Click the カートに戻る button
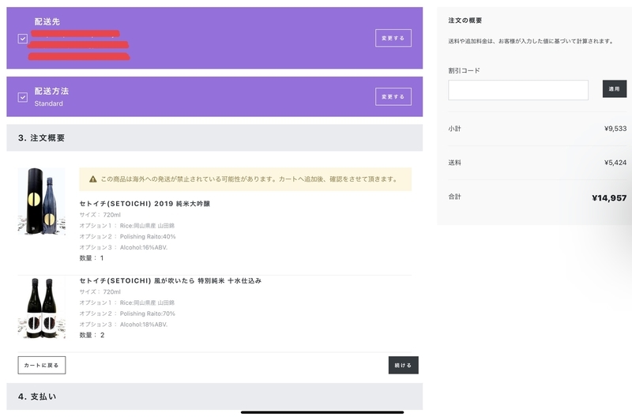Image resolution: width=632 pixels, height=417 pixels. pyautogui.click(x=42, y=365)
